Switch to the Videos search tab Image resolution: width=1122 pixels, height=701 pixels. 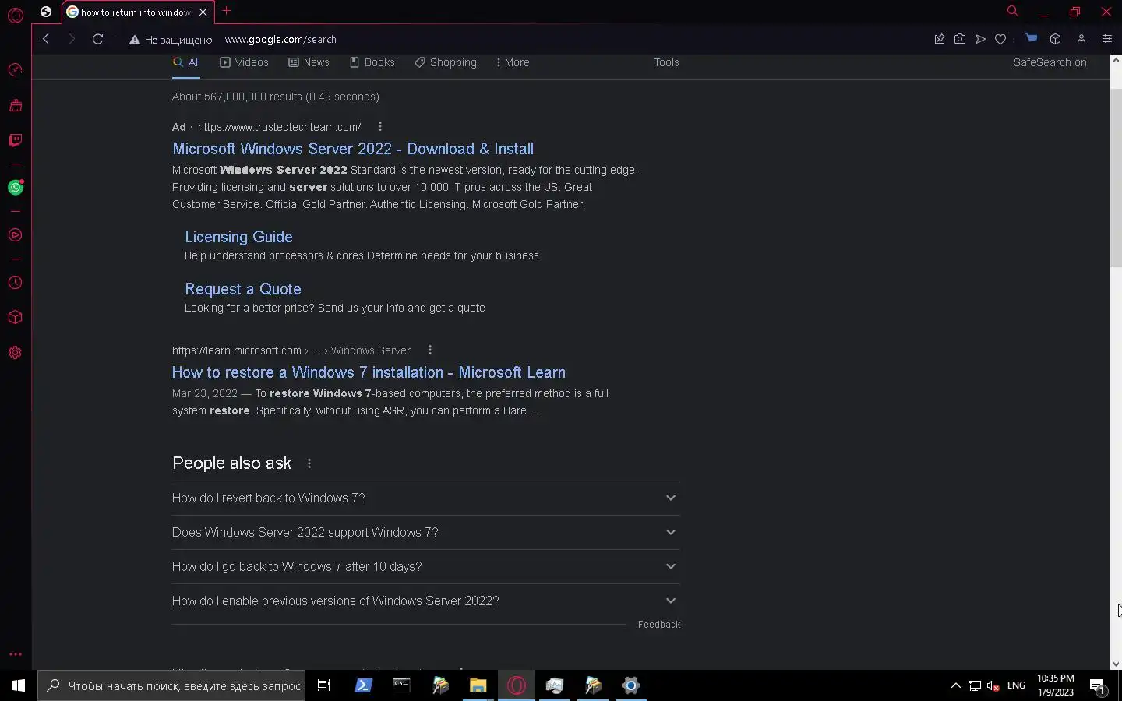pyautogui.click(x=244, y=62)
